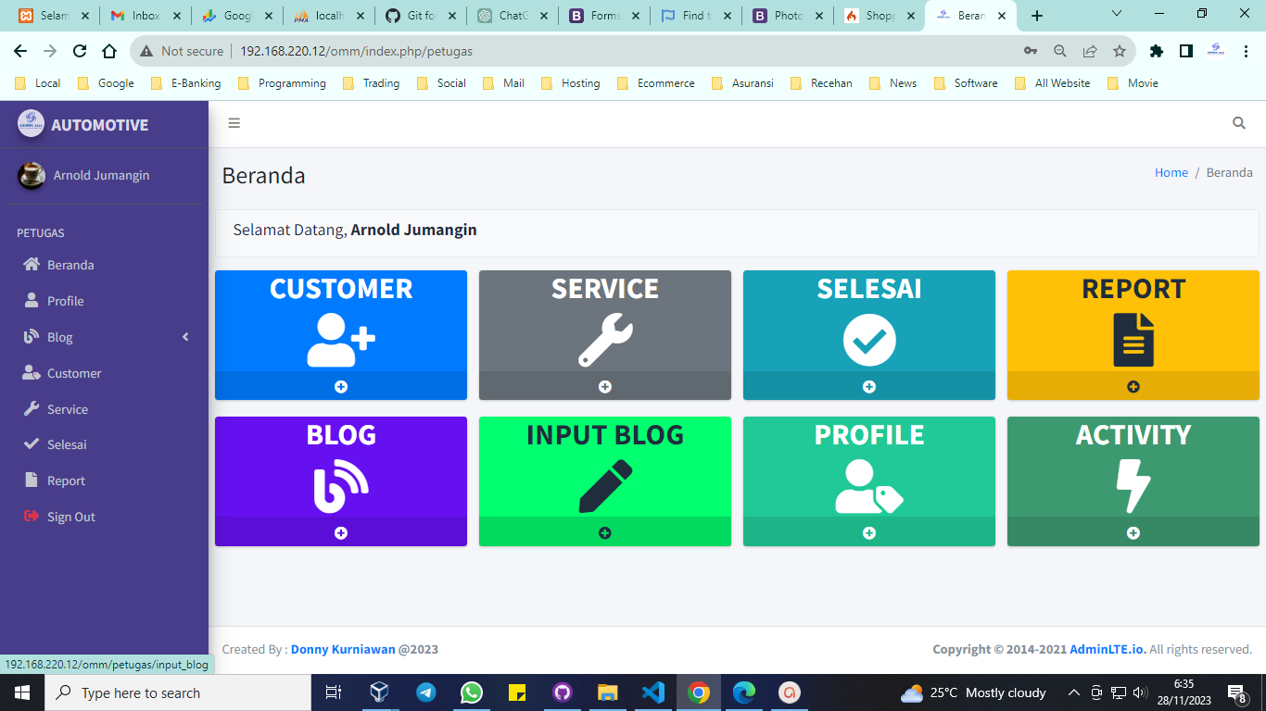Click the lightning bolt Activity icon
The width and height of the screenshot is (1266, 711).
[x=1133, y=486]
